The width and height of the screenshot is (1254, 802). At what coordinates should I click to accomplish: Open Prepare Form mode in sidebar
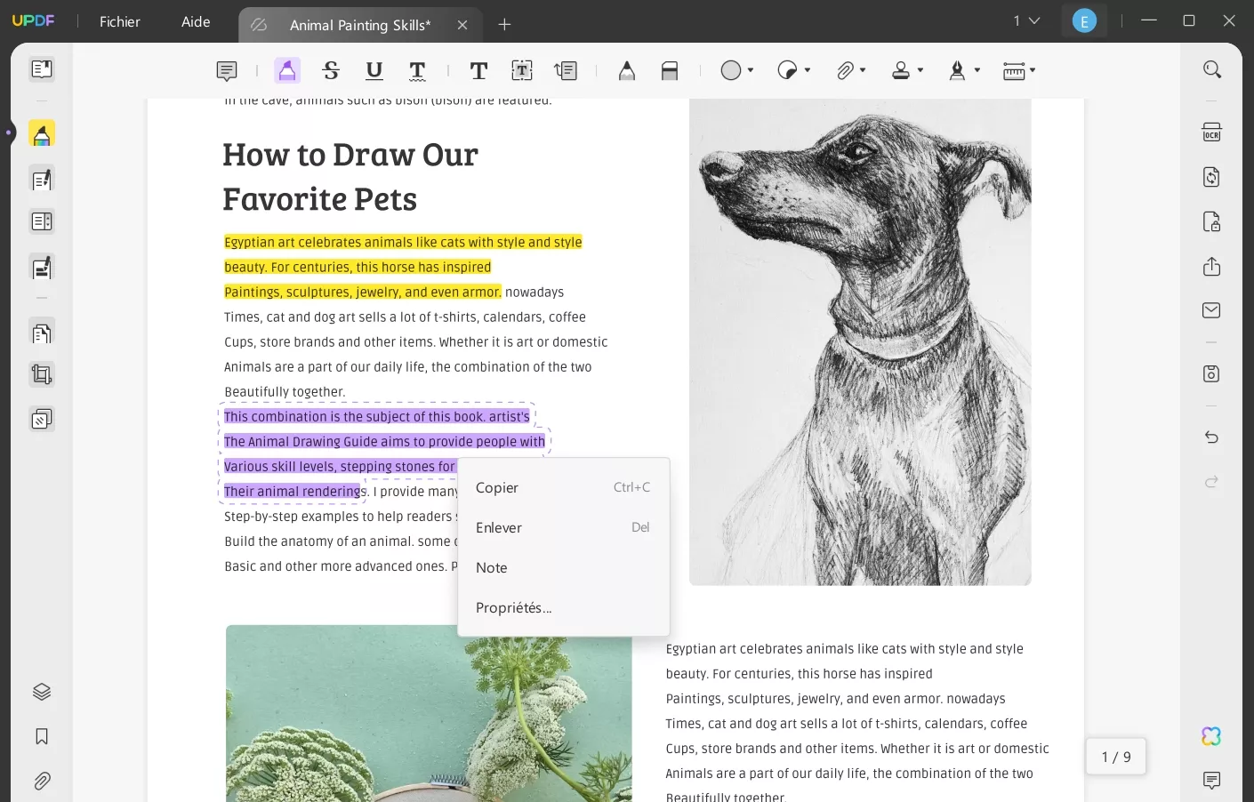point(42,221)
